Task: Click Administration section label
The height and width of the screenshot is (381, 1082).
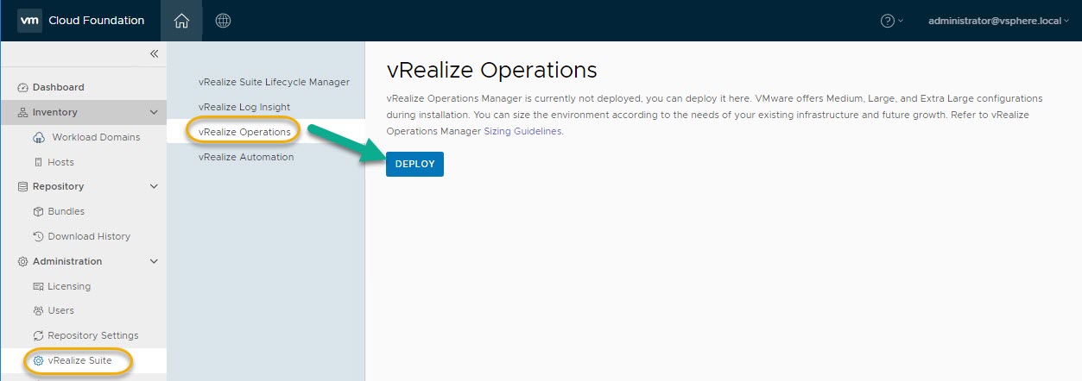Action: (67, 261)
